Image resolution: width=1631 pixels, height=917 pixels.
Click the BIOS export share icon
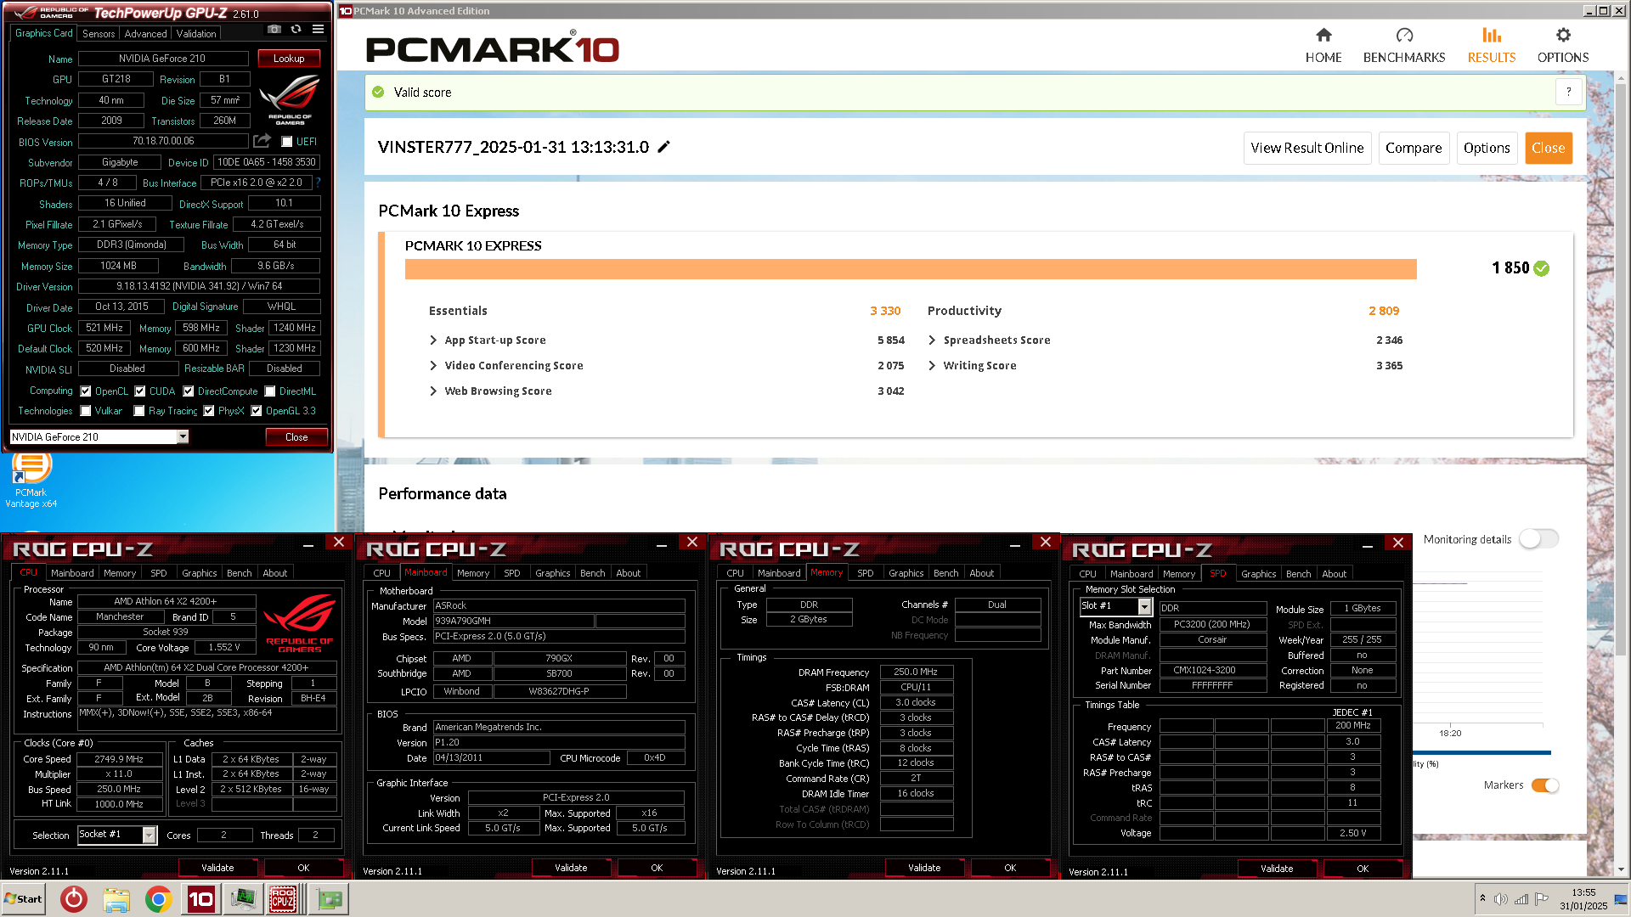(x=262, y=141)
